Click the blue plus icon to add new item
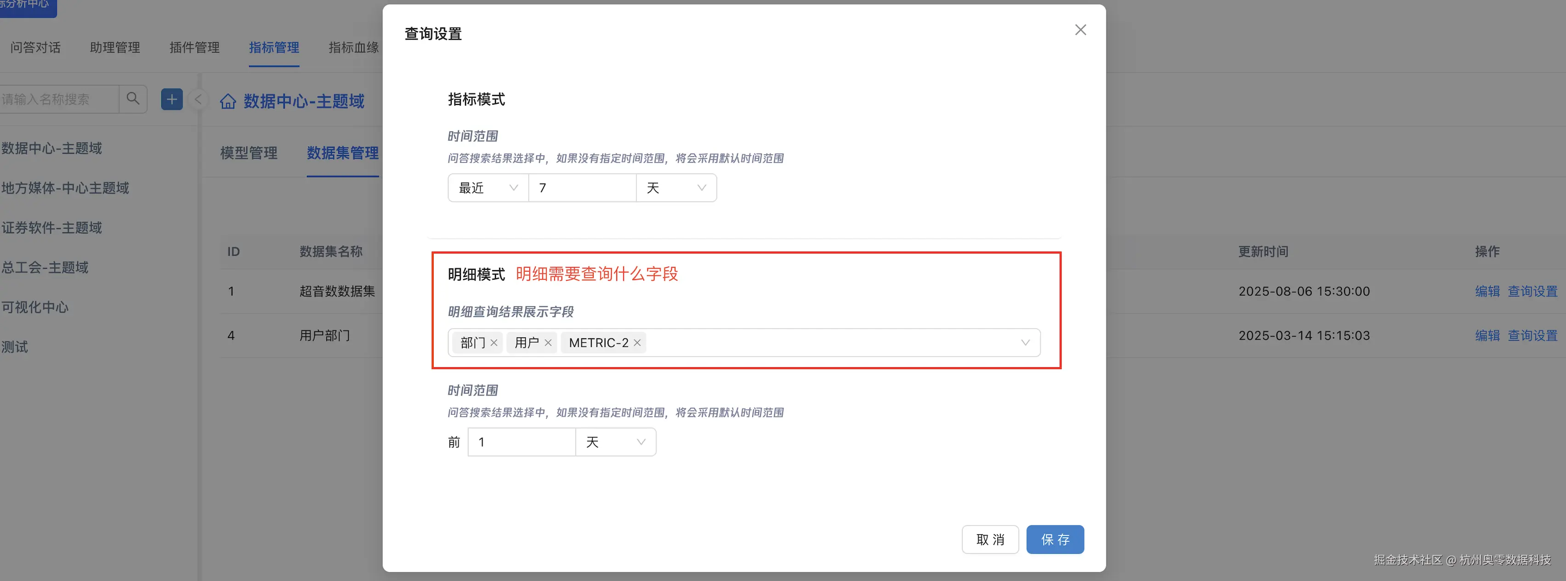Viewport: 1566px width, 581px height. click(172, 98)
